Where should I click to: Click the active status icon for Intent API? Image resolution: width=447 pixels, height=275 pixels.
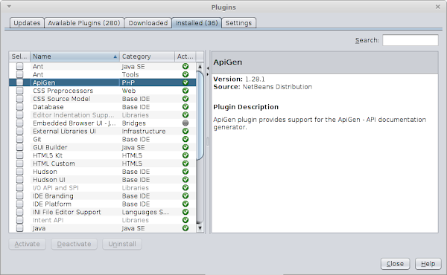(x=186, y=220)
